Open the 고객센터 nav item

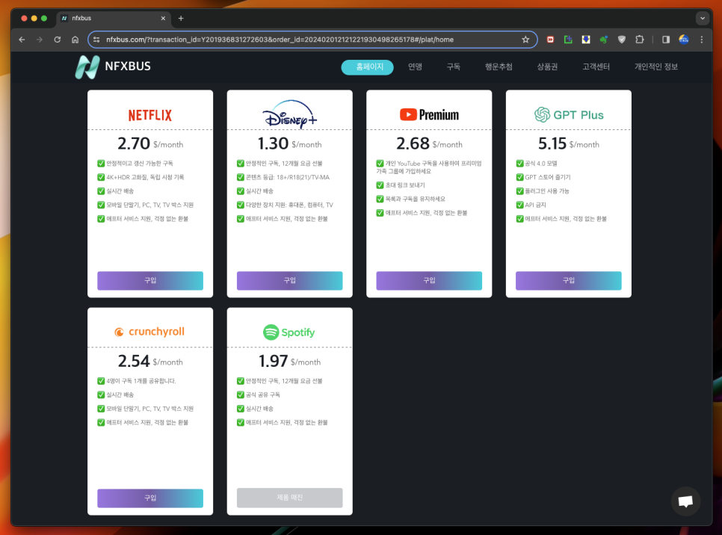point(596,67)
